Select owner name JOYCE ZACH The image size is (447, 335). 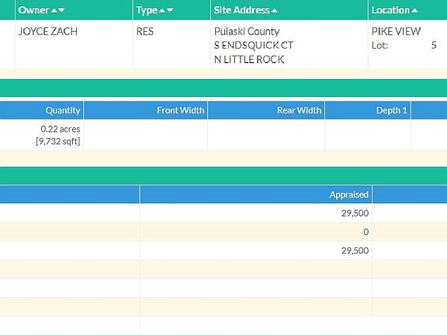(x=48, y=31)
